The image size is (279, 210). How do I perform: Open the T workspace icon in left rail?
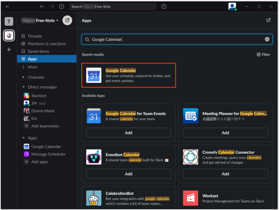click(x=9, y=21)
